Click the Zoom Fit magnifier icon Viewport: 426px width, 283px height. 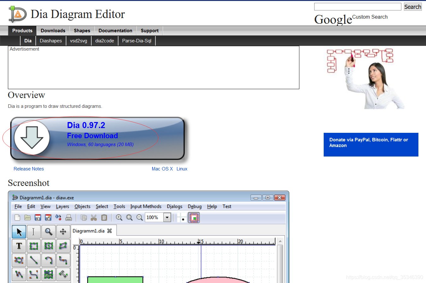(x=129, y=218)
